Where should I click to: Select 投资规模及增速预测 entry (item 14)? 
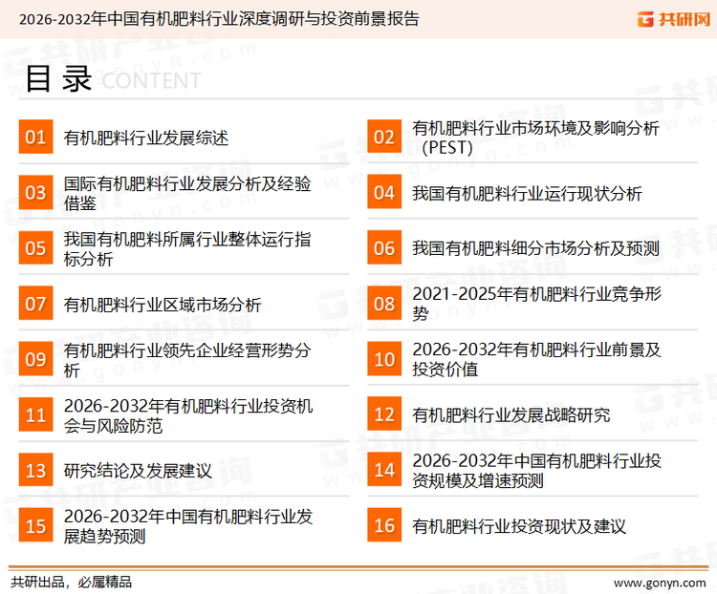(537, 471)
